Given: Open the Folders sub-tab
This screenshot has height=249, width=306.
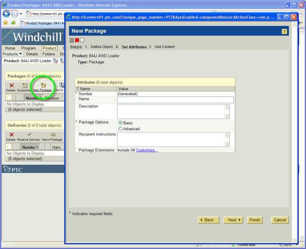Looking at the screenshot, I should click(x=49, y=54).
